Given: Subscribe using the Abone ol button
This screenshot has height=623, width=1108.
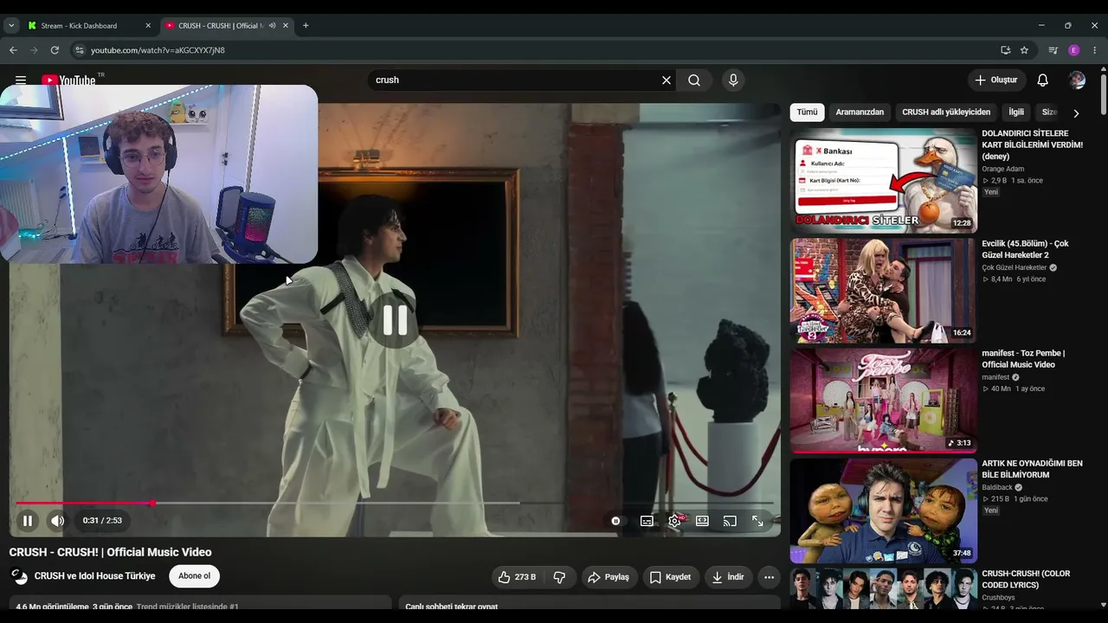Looking at the screenshot, I should pos(194,576).
